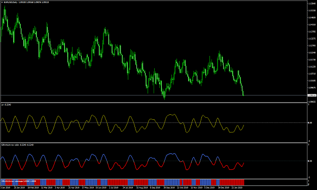Click the '13 Nov 2019' date label

196,187
